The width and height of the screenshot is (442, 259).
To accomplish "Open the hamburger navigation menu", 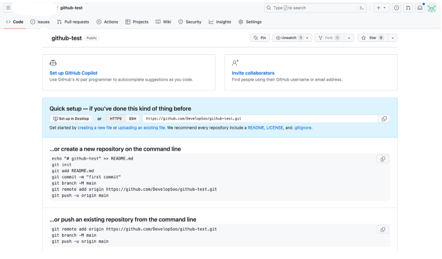I will (x=8, y=8).
